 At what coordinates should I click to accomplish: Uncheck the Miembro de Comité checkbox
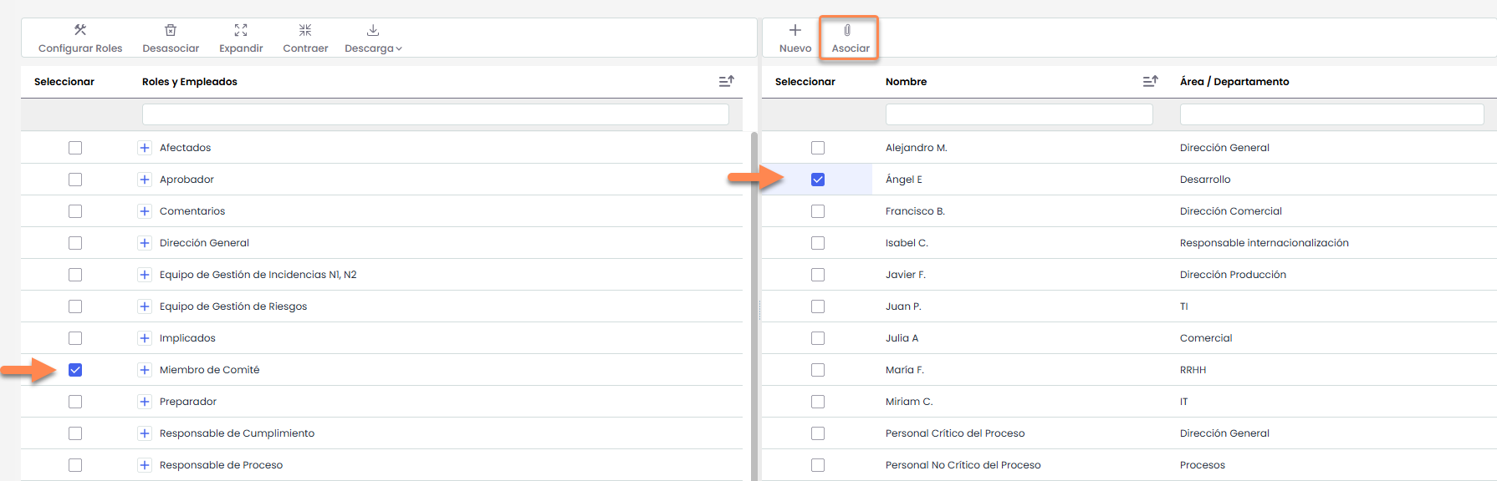click(75, 370)
